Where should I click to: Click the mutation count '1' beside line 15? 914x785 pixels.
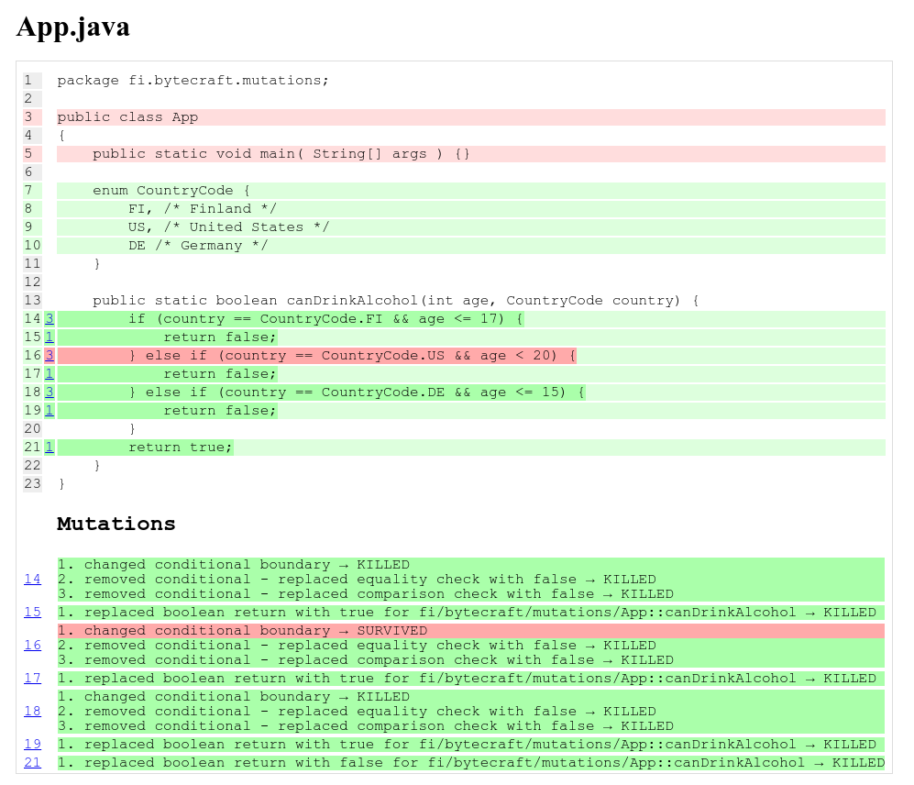click(x=49, y=337)
